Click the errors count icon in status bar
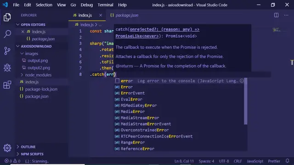 pyautogui.click(x=6, y=161)
